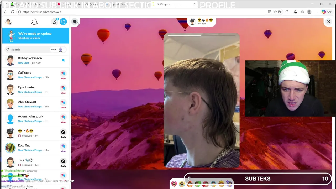Viewport: 336px width, 189px height.
Task: React with the thumbs-down Bitmoji
Action: click(206, 184)
